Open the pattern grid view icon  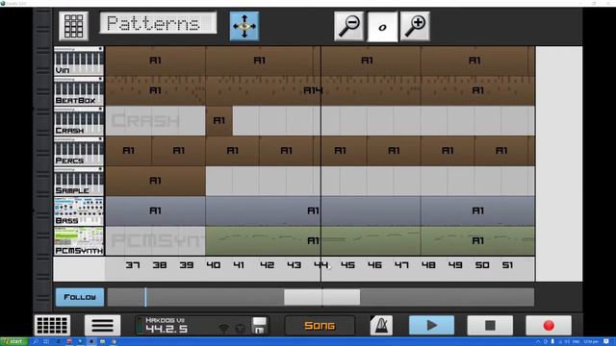(x=73, y=26)
